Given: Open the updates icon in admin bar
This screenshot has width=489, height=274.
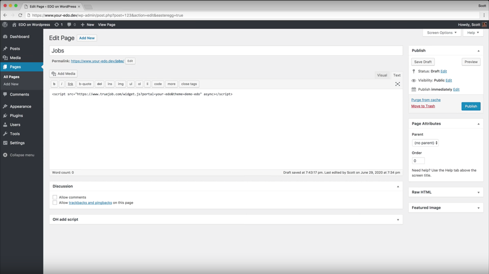Looking at the screenshot, I should click(x=58, y=24).
